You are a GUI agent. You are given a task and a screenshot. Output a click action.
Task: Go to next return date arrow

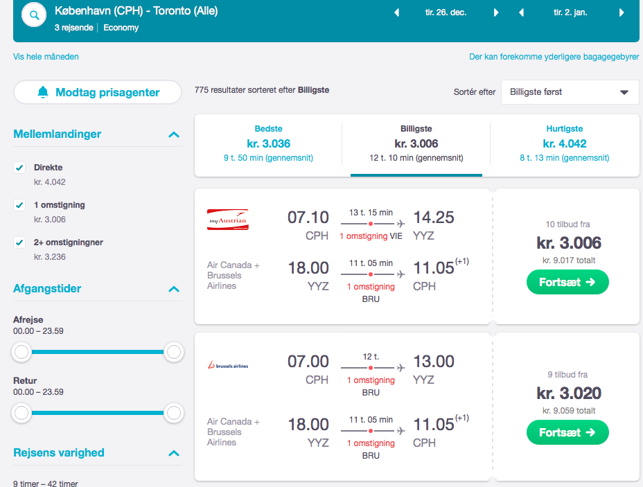coord(622,12)
